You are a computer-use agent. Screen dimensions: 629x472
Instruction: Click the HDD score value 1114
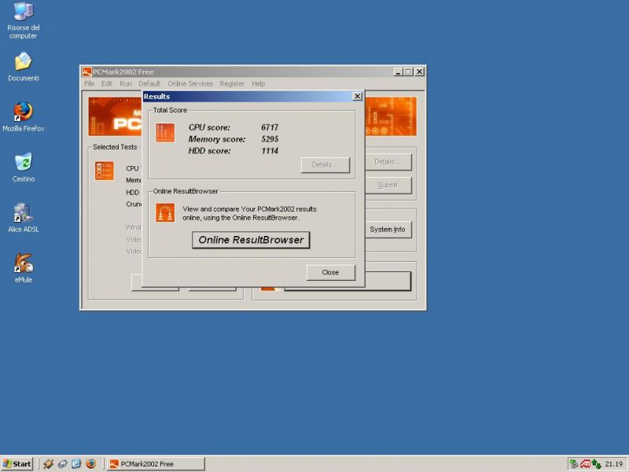(x=270, y=150)
